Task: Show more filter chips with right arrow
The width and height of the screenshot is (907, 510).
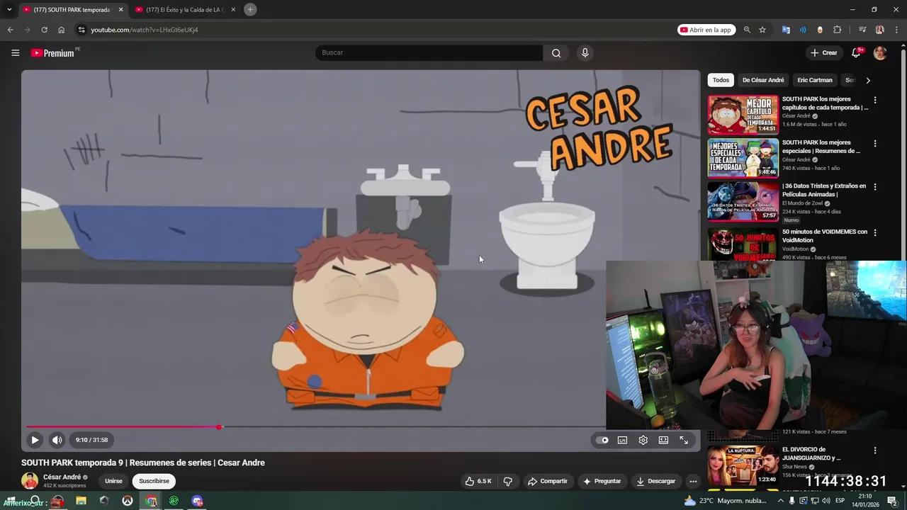Action: 868,80
